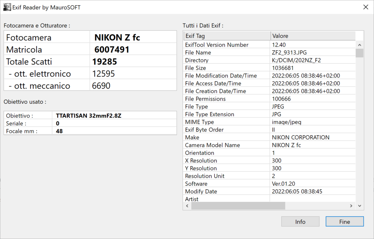Click the total shots value 19285
The image size is (374, 239).
tap(105, 62)
